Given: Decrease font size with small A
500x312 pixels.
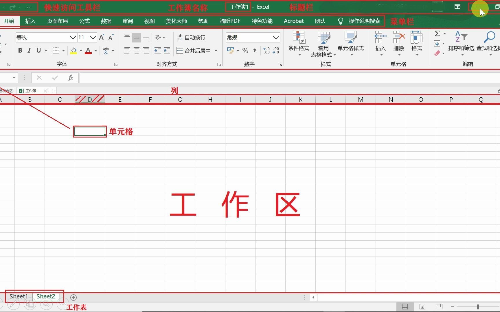Looking at the screenshot, I should pyautogui.click(x=111, y=37).
